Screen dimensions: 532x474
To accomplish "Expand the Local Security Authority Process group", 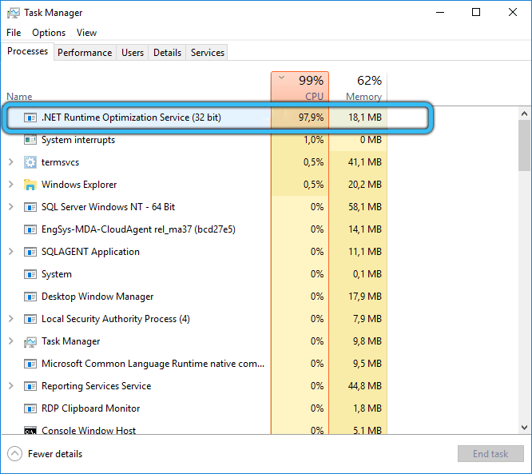I will point(10,319).
